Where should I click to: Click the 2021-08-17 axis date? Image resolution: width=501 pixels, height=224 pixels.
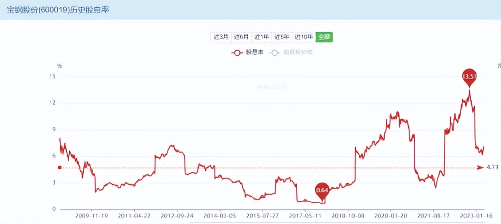pyautogui.click(x=434, y=216)
